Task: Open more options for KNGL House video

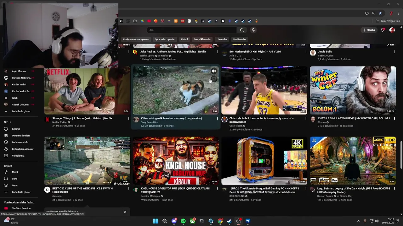Action: 217,189
